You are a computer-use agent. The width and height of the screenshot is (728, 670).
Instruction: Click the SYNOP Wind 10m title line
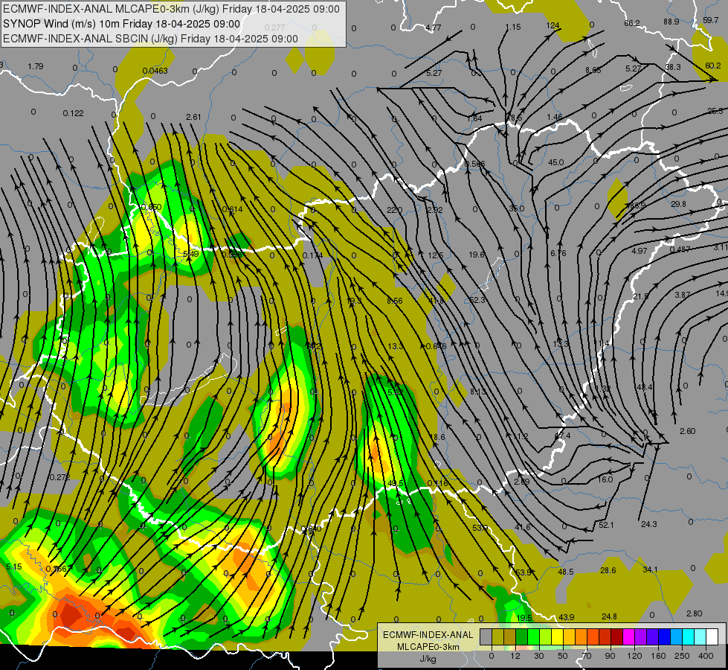[x=122, y=24]
